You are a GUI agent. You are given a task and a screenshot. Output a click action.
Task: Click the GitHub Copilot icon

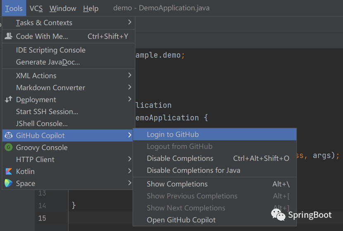pyautogui.click(x=9, y=135)
